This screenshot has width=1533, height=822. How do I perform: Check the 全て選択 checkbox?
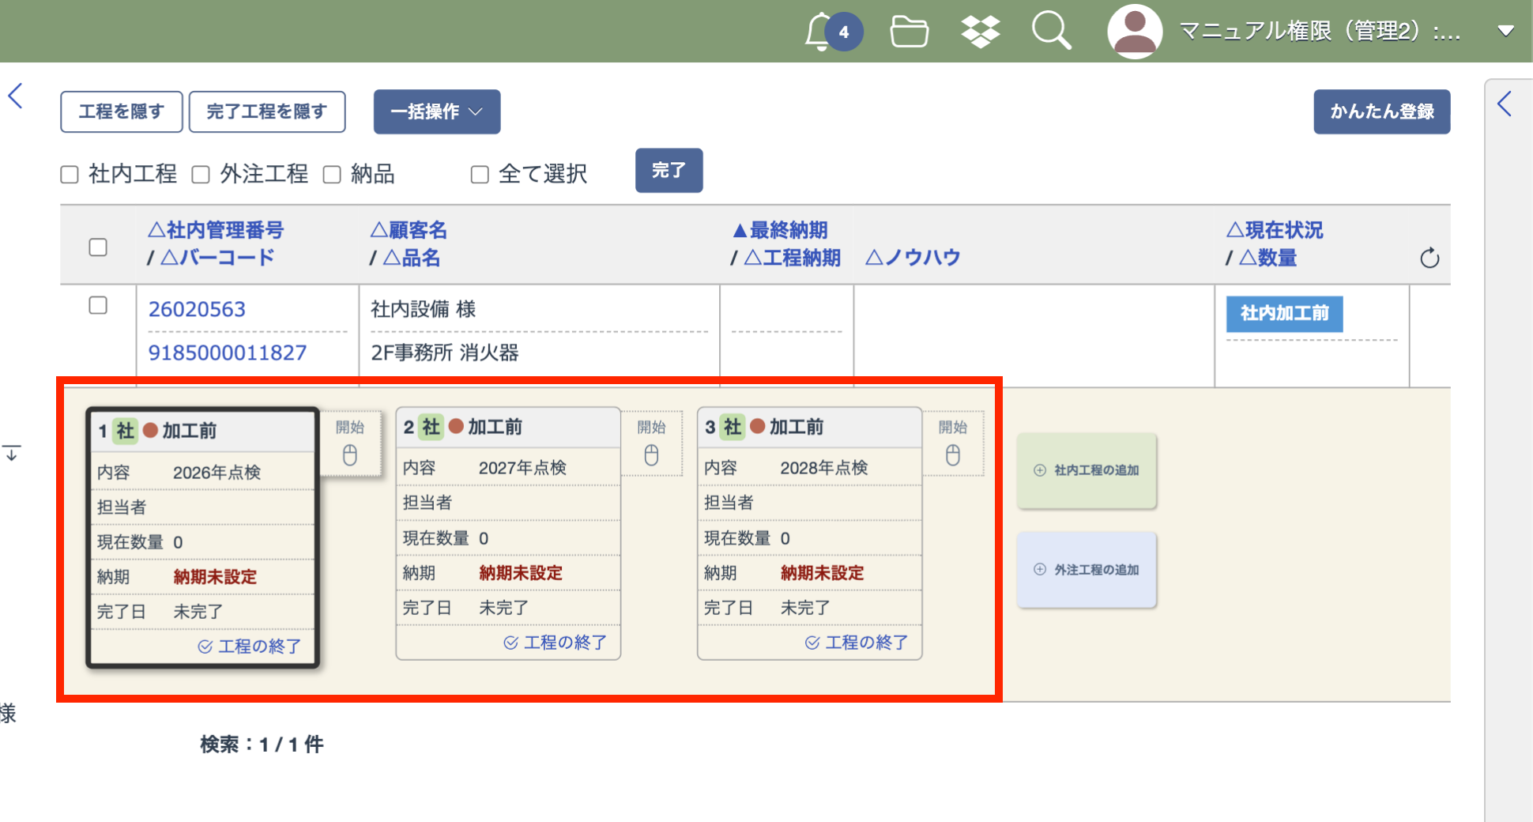(x=480, y=175)
